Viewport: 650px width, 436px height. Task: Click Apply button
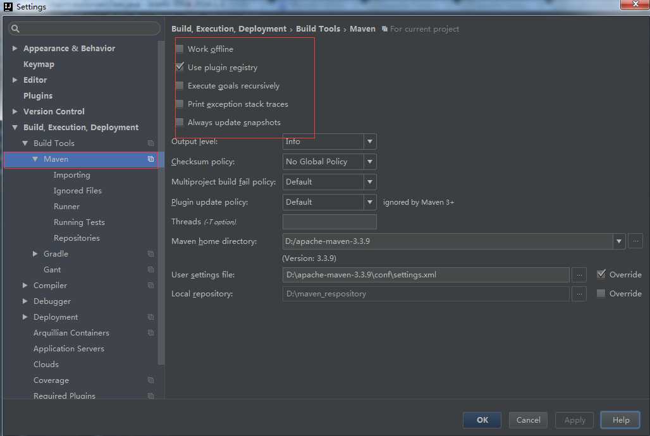point(575,420)
